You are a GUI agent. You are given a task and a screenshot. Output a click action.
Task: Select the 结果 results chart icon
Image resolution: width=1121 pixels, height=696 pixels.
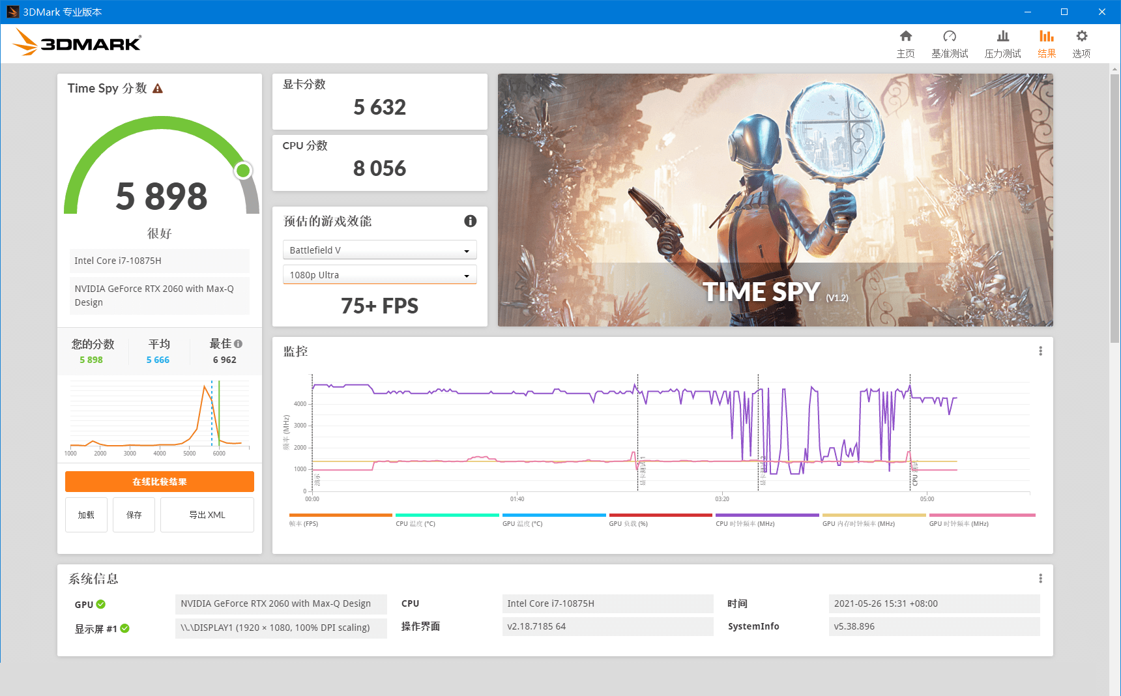[x=1047, y=42]
